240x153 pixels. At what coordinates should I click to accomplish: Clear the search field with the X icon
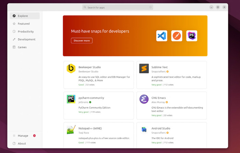point(150,7)
